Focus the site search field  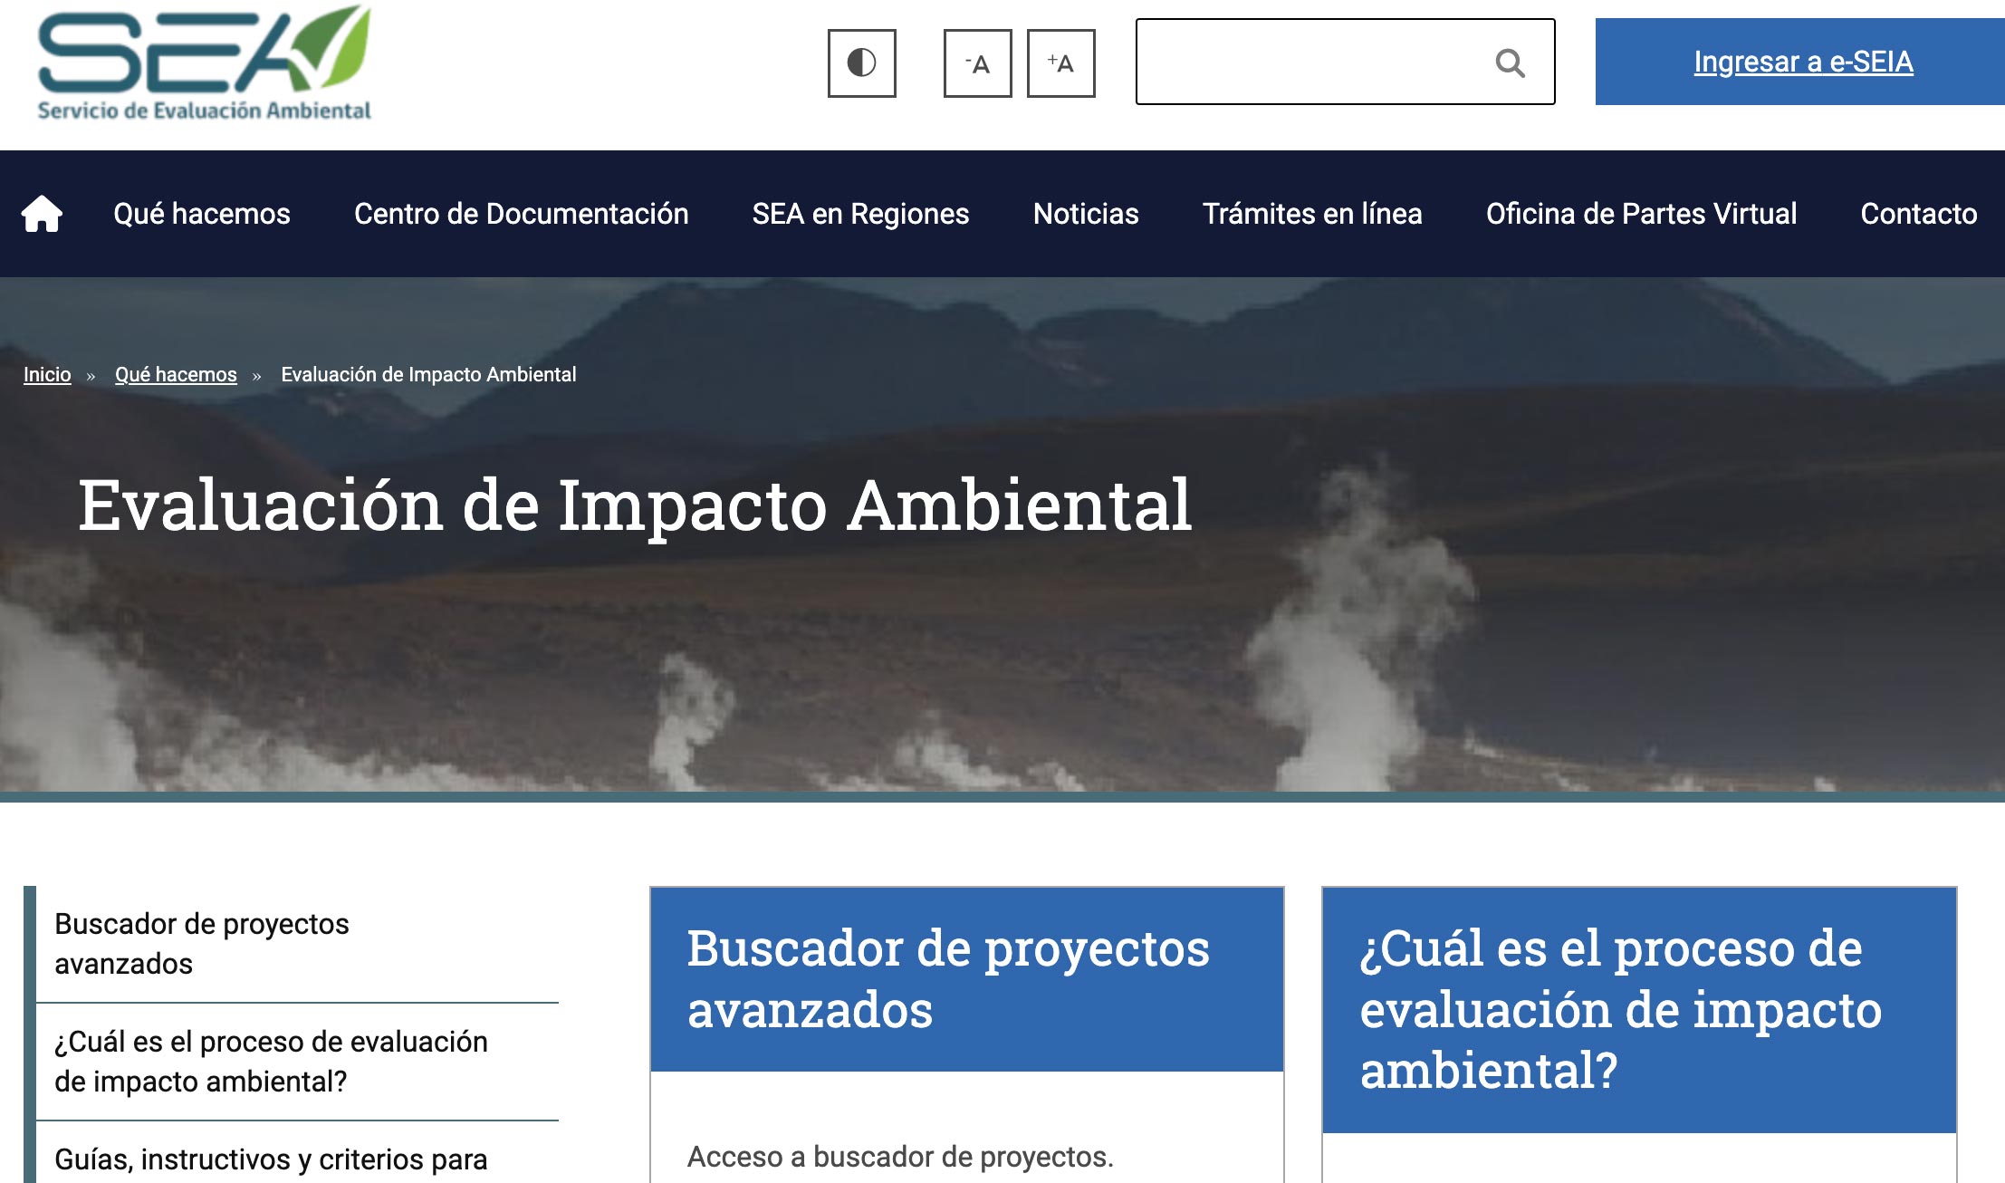[1345, 62]
